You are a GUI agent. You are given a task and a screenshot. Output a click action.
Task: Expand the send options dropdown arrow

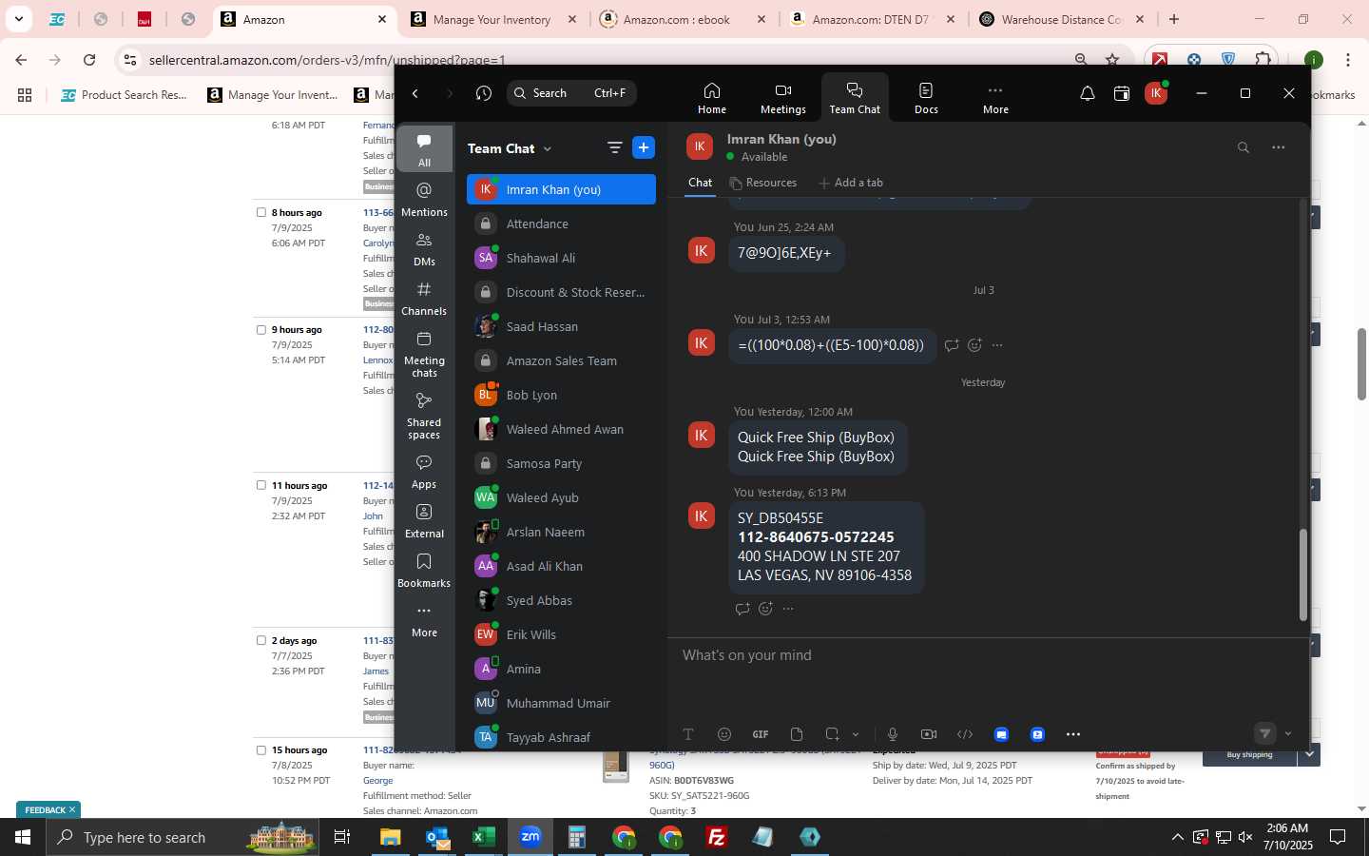pyautogui.click(x=1288, y=733)
